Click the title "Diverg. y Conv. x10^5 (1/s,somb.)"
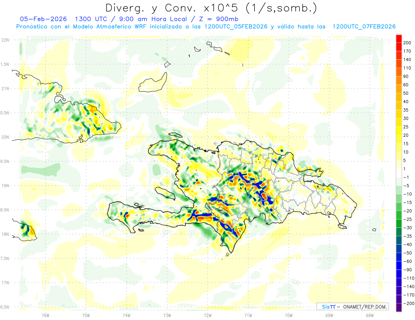This screenshot has width=415, height=320. [211, 8]
